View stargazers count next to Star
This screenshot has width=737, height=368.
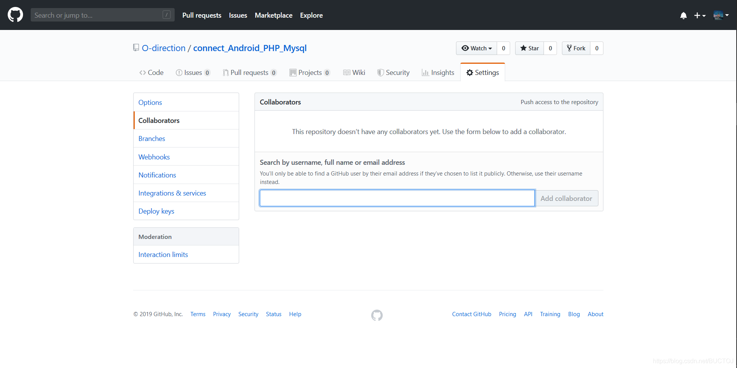(550, 48)
